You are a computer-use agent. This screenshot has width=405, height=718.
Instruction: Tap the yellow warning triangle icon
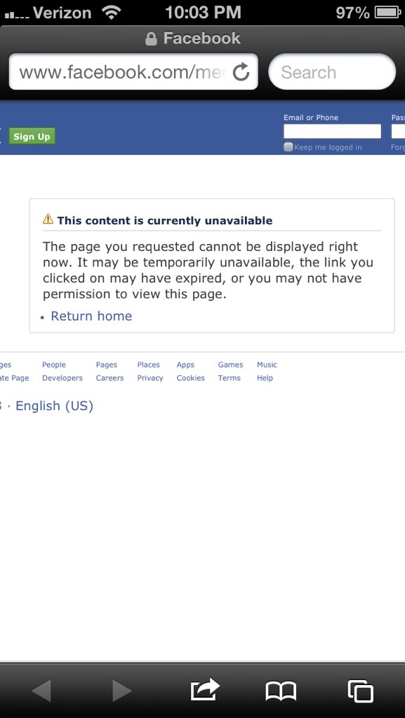coord(48,219)
